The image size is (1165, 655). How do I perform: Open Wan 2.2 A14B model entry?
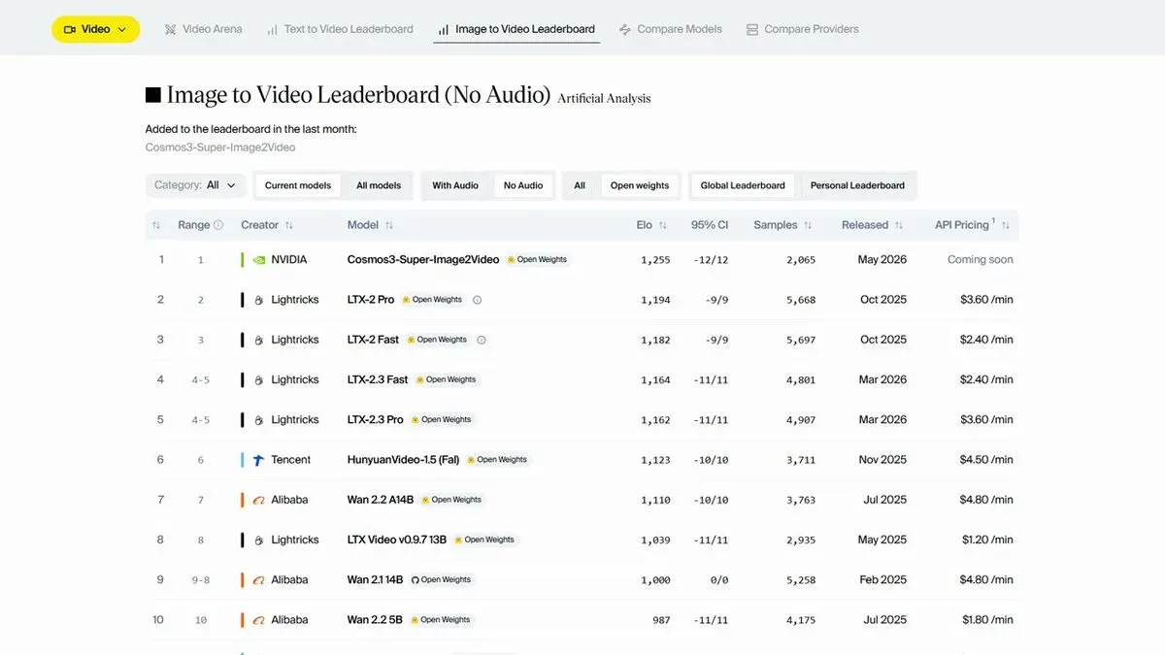coord(381,500)
